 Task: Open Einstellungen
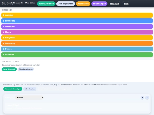99,4
